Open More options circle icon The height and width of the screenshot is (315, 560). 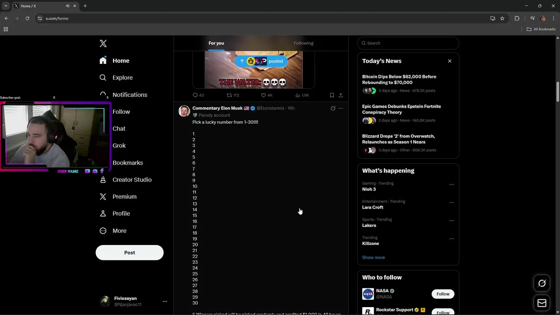click(x=103, y=231)
